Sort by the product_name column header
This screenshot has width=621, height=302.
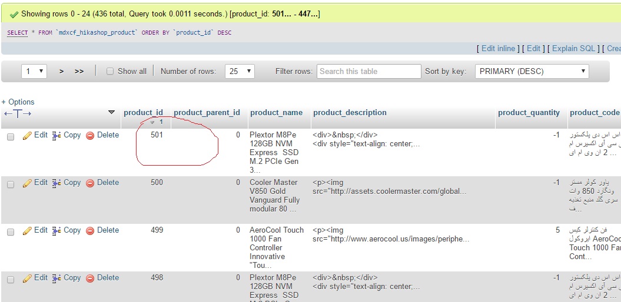[277, 113]
